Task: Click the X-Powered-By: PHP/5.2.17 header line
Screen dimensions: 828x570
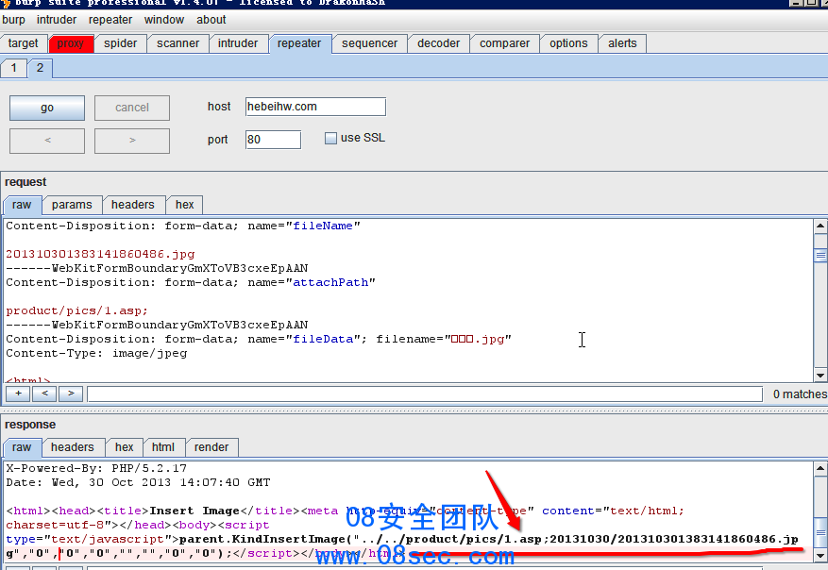Action: [96, 469]
